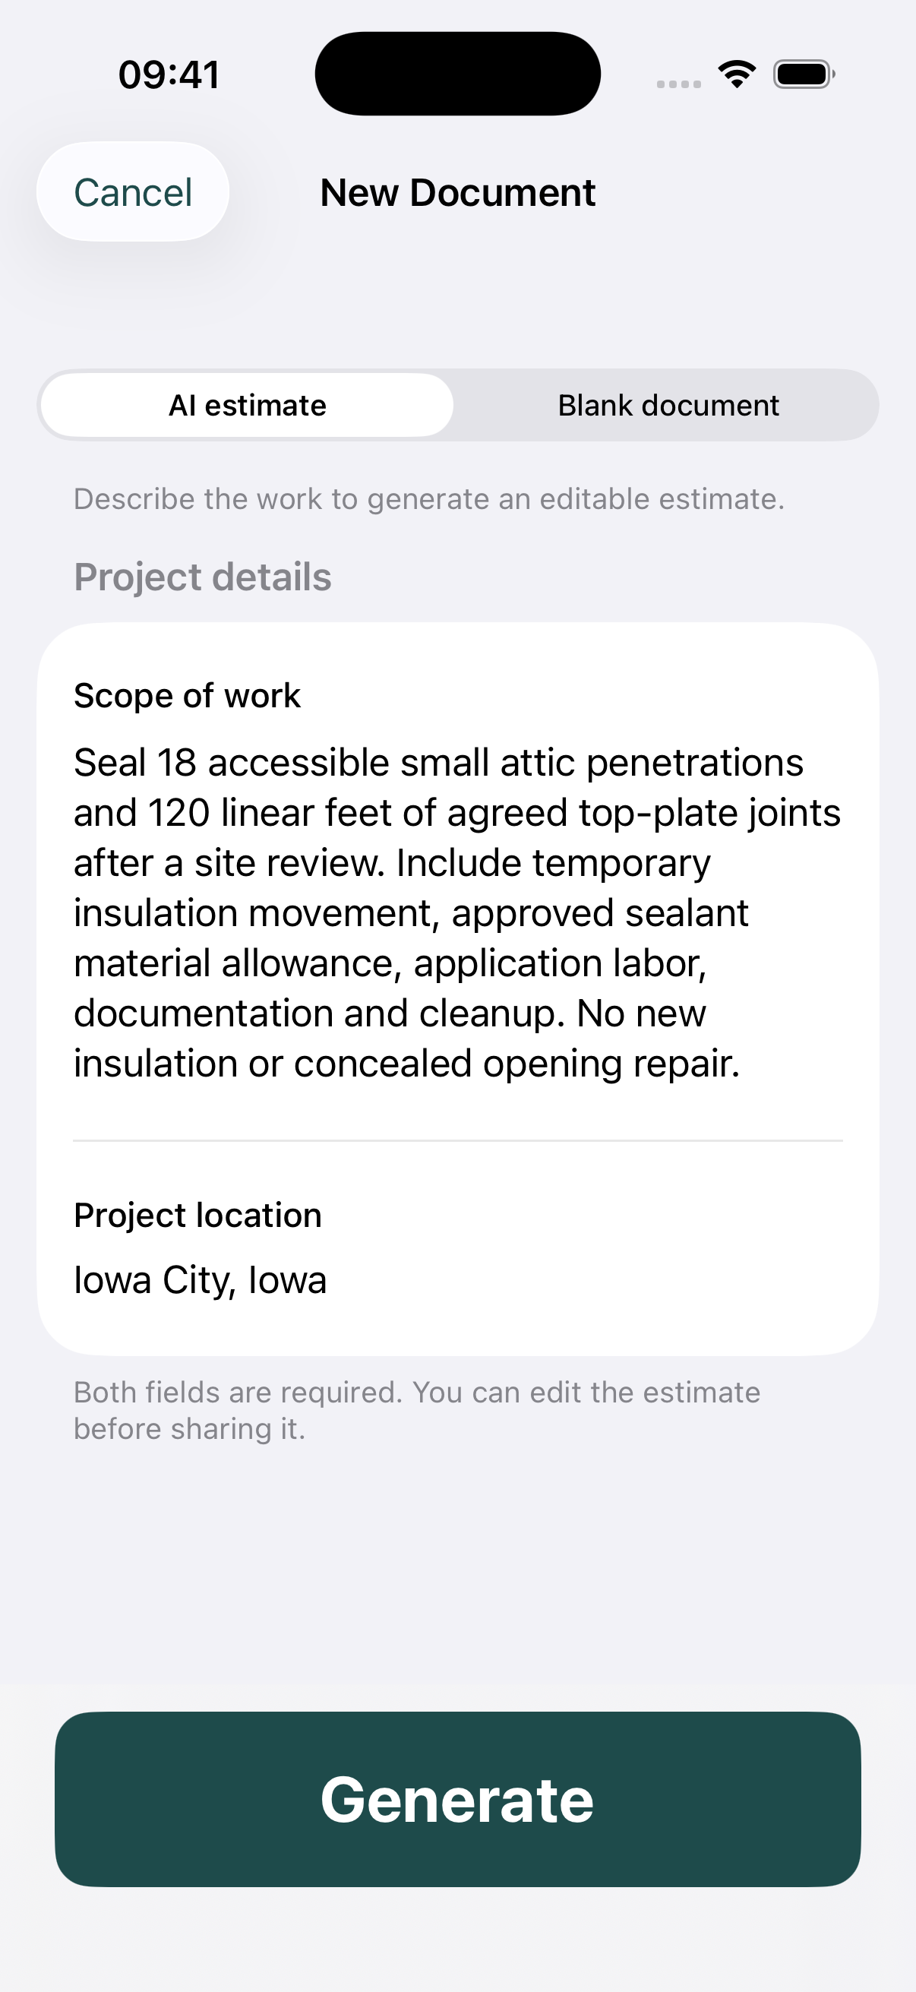
Task: Tap the Wi-Fi status icon
Action: coord(737,74)
